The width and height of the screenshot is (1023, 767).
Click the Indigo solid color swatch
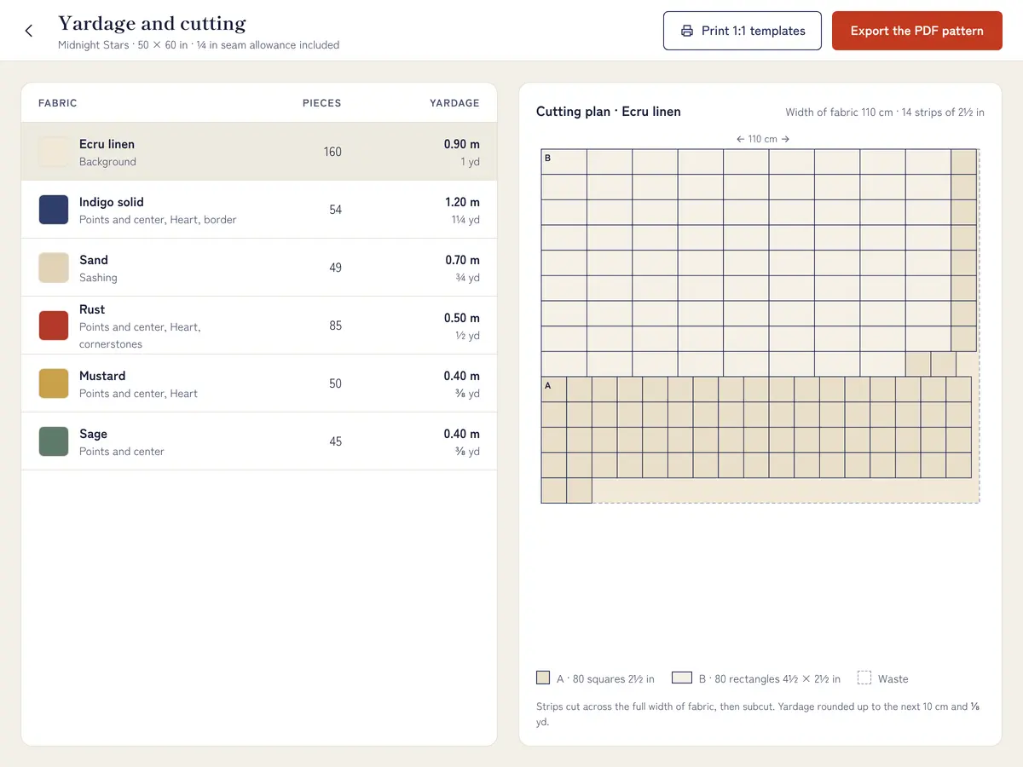point(54,210)
